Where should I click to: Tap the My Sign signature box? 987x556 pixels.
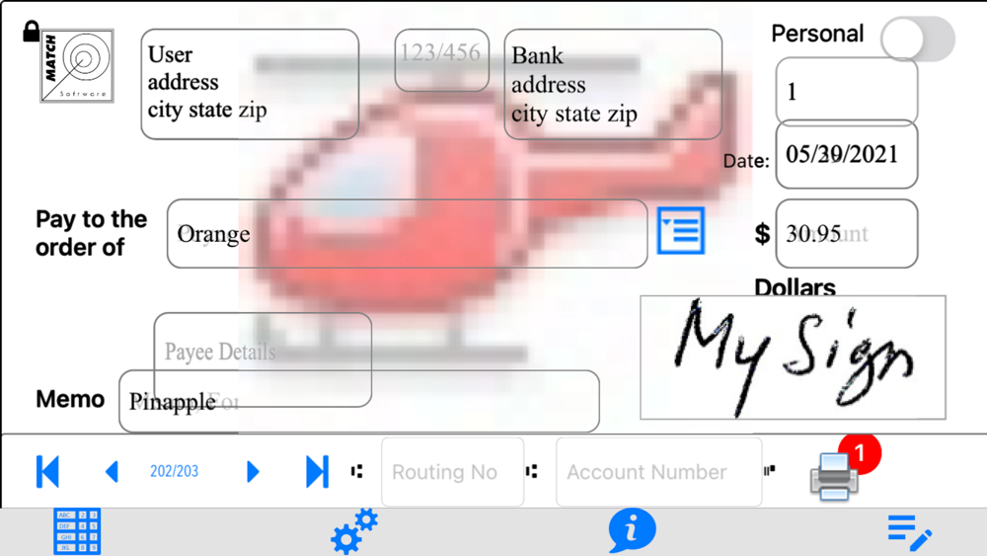794,357
